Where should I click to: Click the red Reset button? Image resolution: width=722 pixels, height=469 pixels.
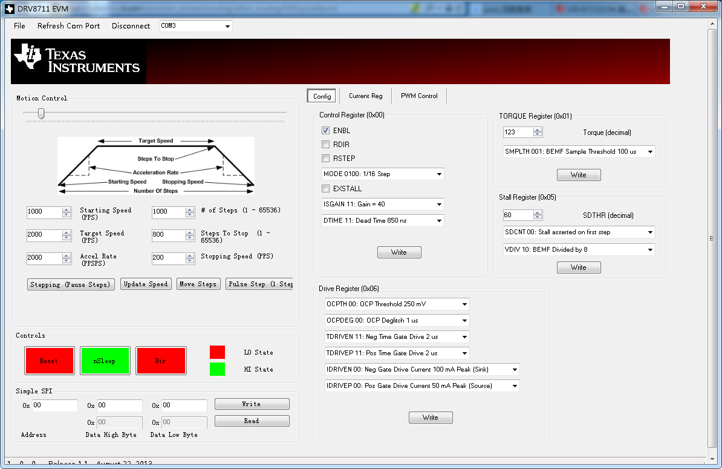point(49,361)
